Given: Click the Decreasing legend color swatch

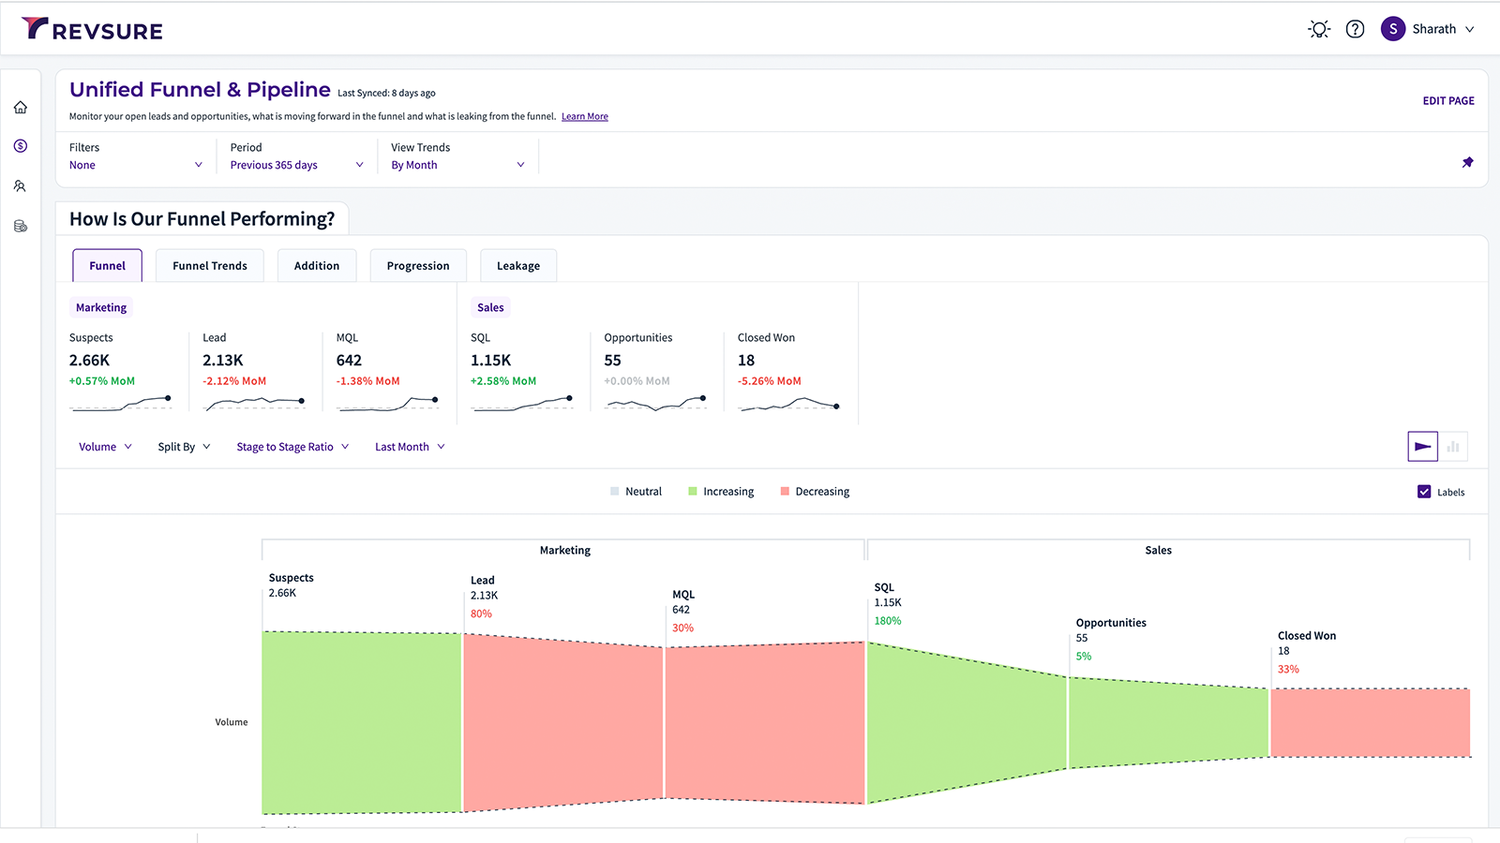Looking at the screenshot, I should point(785,492).
